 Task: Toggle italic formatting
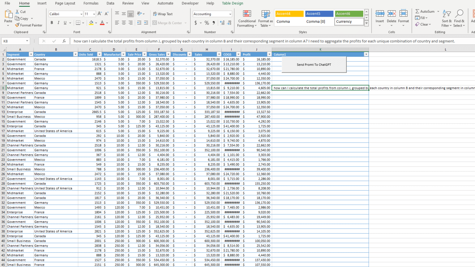click(58, 23)
